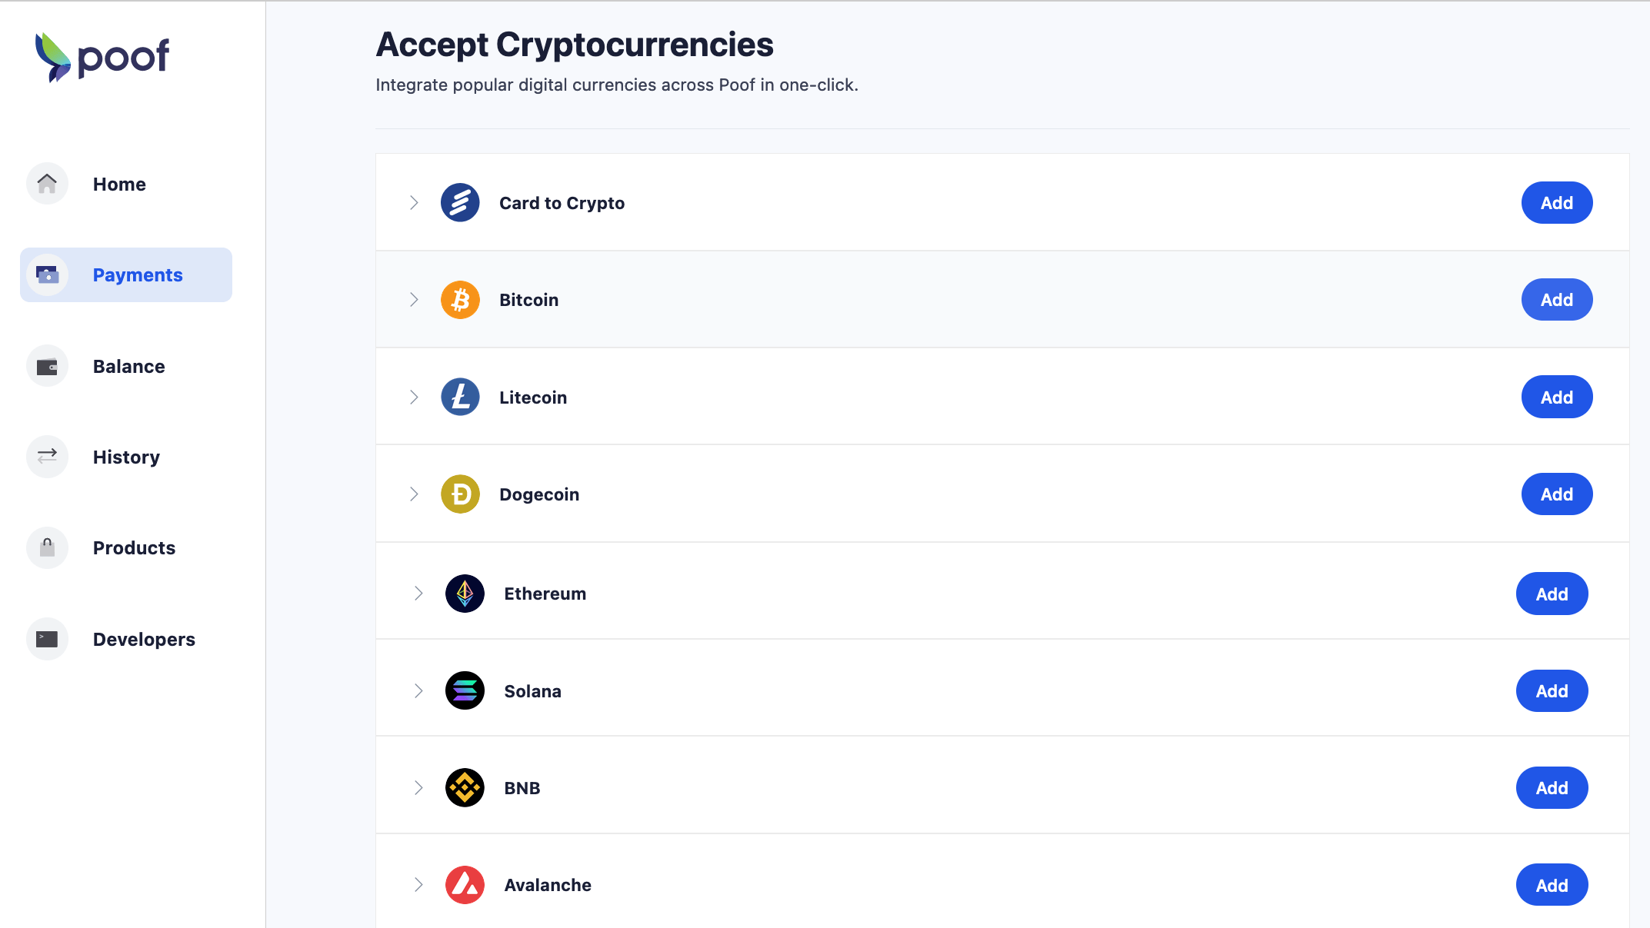
Task: Click the Dogecoin coin icon
Action: coord(460,494)
